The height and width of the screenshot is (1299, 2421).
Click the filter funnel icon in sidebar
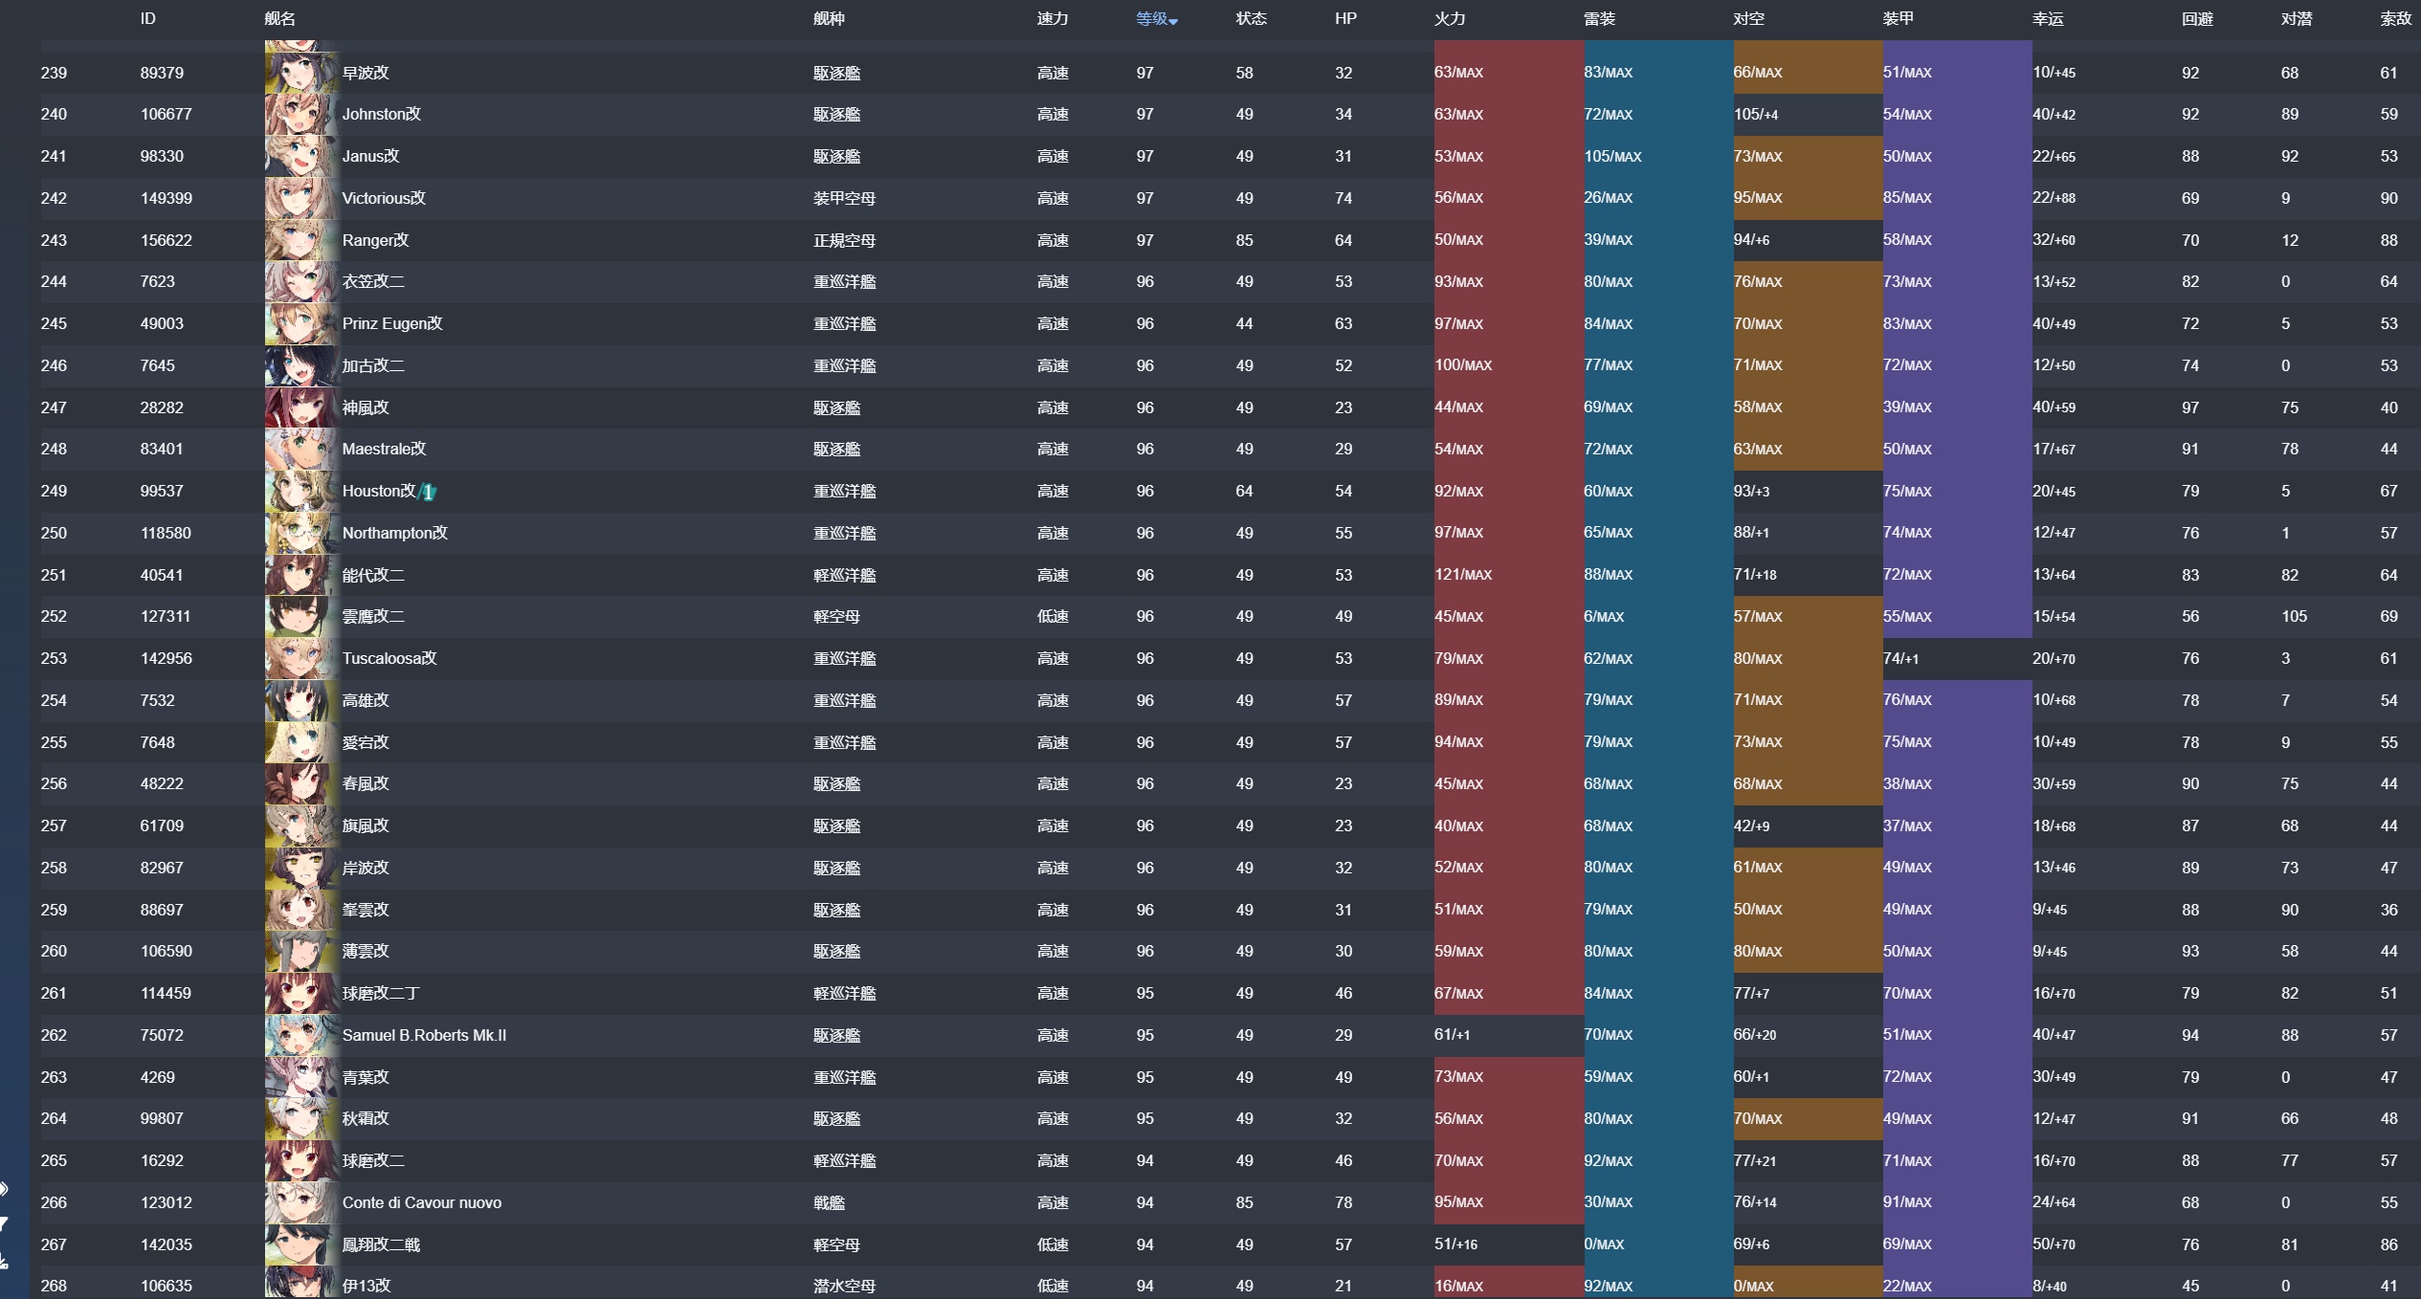click(4, 1223)
